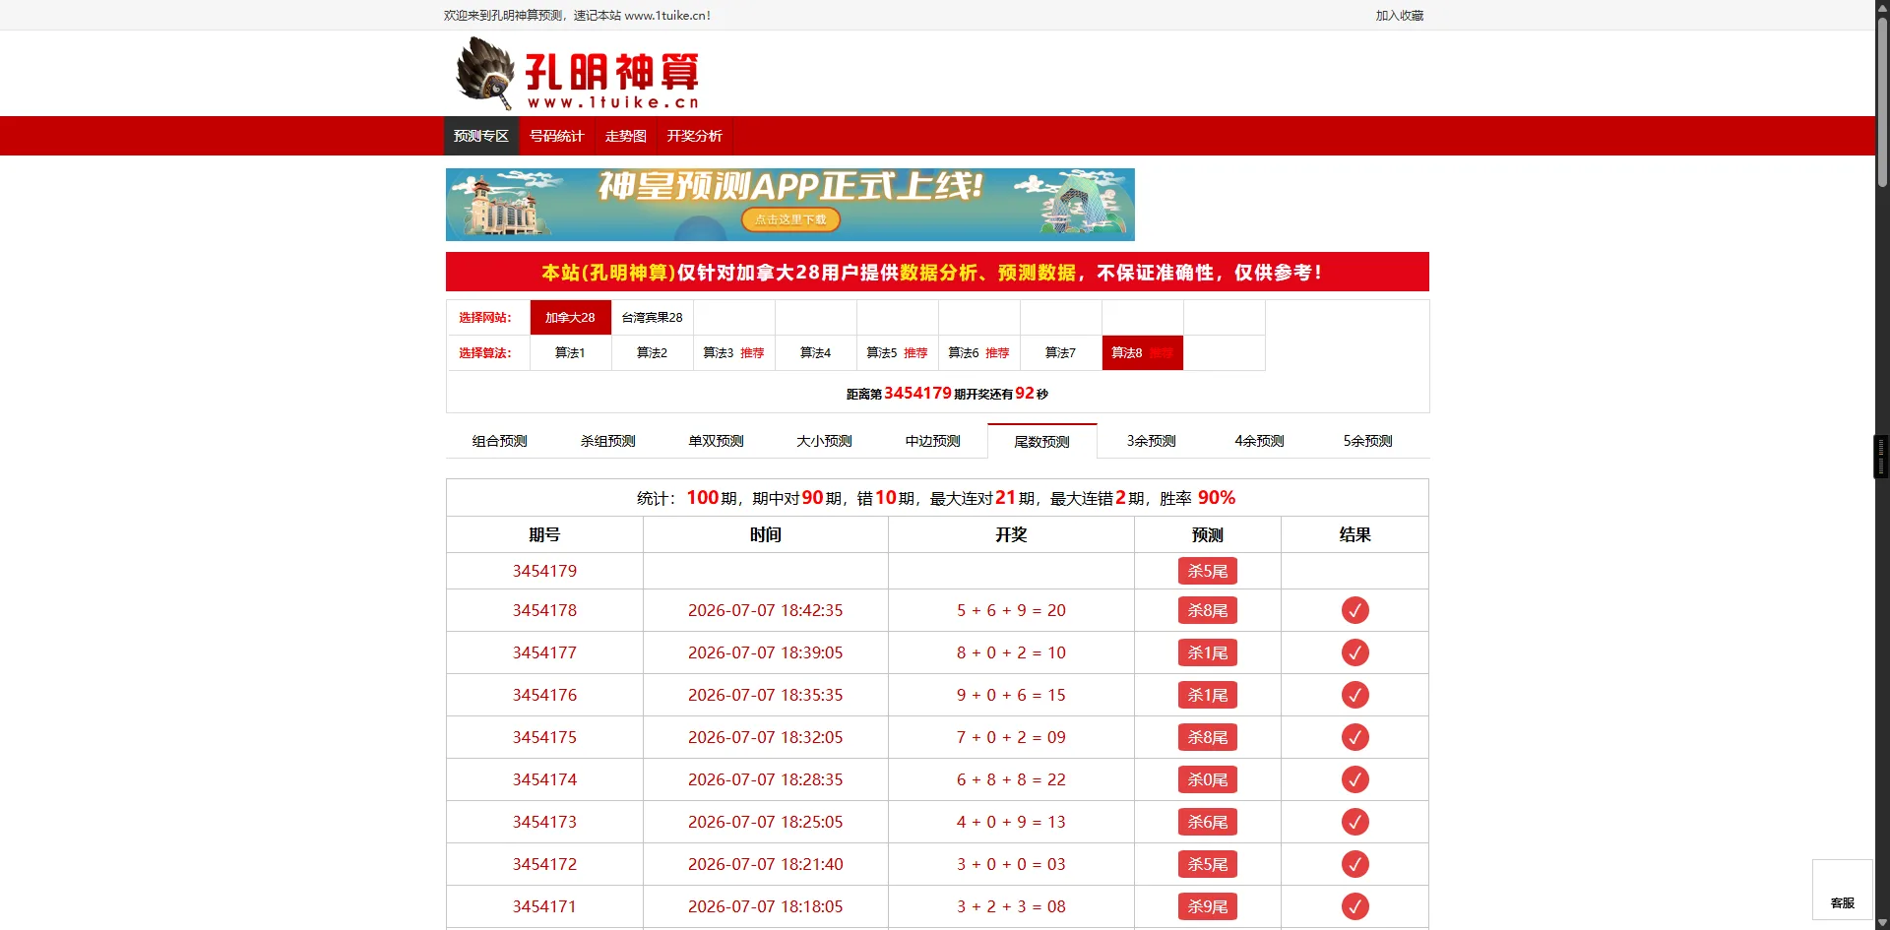Click the 杀5尾 prediction badge for 3454179
1890x930 pixels.
tap(1208, 571)
